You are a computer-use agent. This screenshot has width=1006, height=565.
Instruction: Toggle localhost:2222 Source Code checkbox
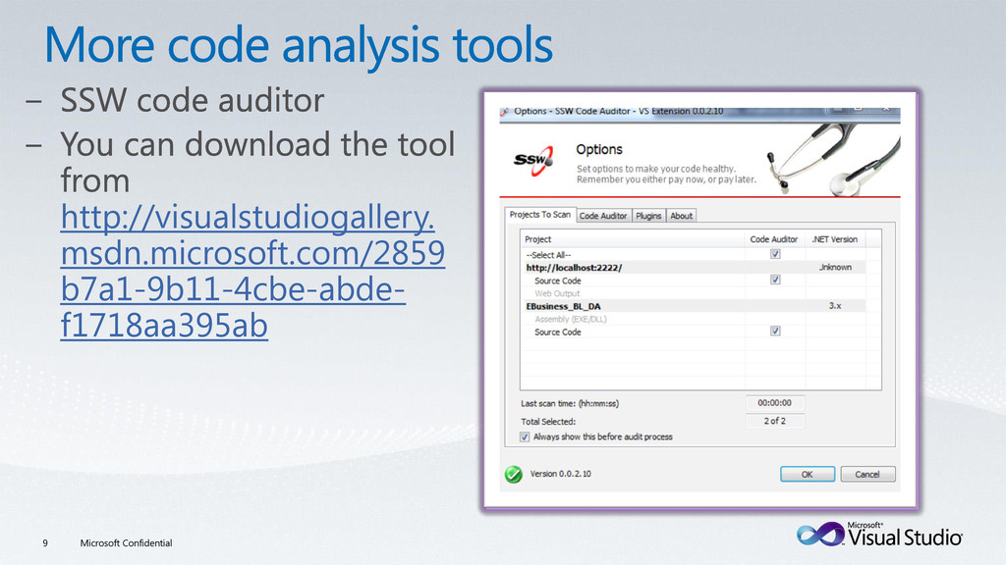(775, 280)
